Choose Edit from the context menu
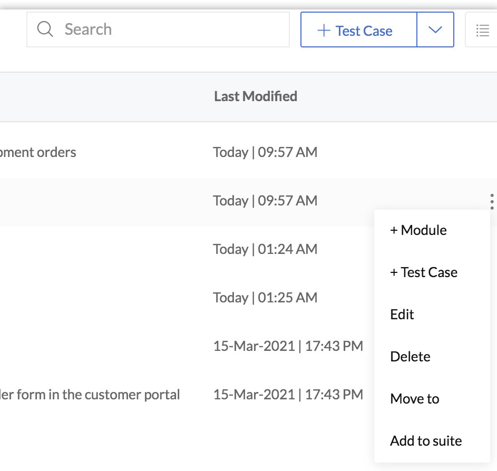Screen dimensions: 497x471 (402, 314)
